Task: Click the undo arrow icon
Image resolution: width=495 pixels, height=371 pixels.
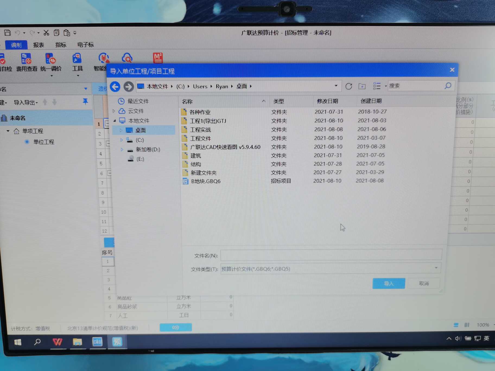Action: (x=18, y=33)
